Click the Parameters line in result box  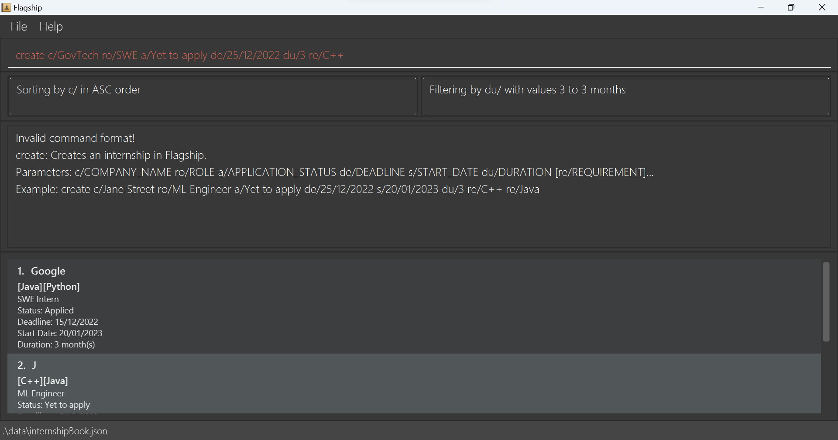point(335,172)
